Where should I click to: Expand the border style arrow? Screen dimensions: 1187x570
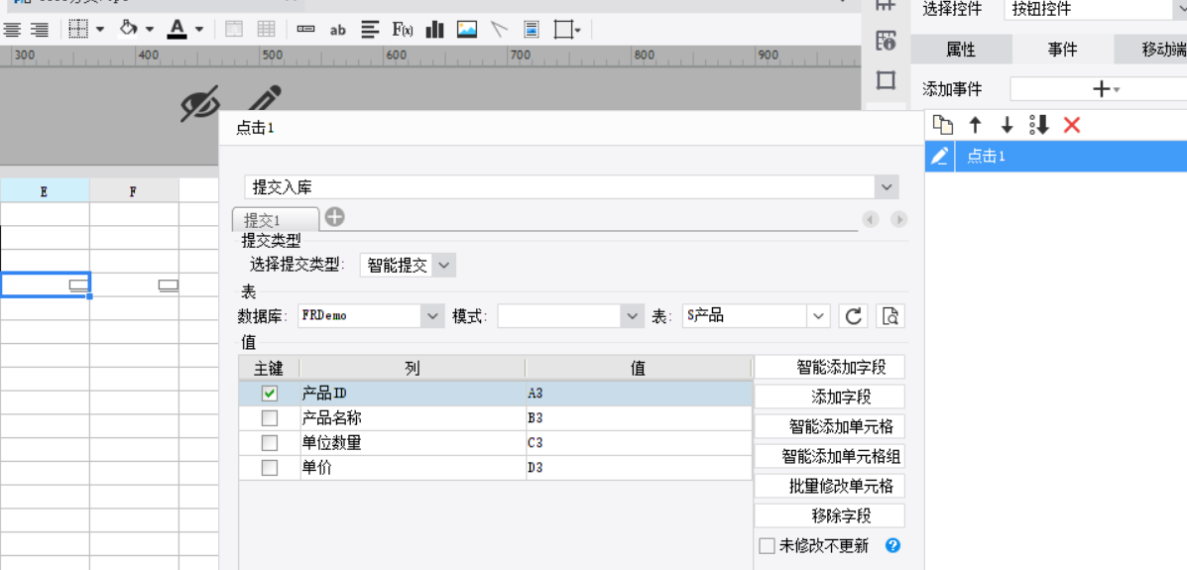101,30
